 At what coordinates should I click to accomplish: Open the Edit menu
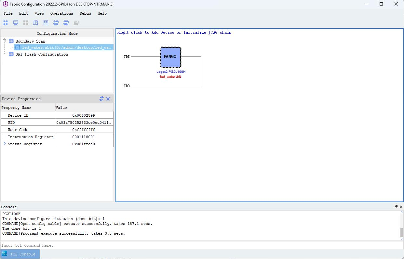(24, 13)
